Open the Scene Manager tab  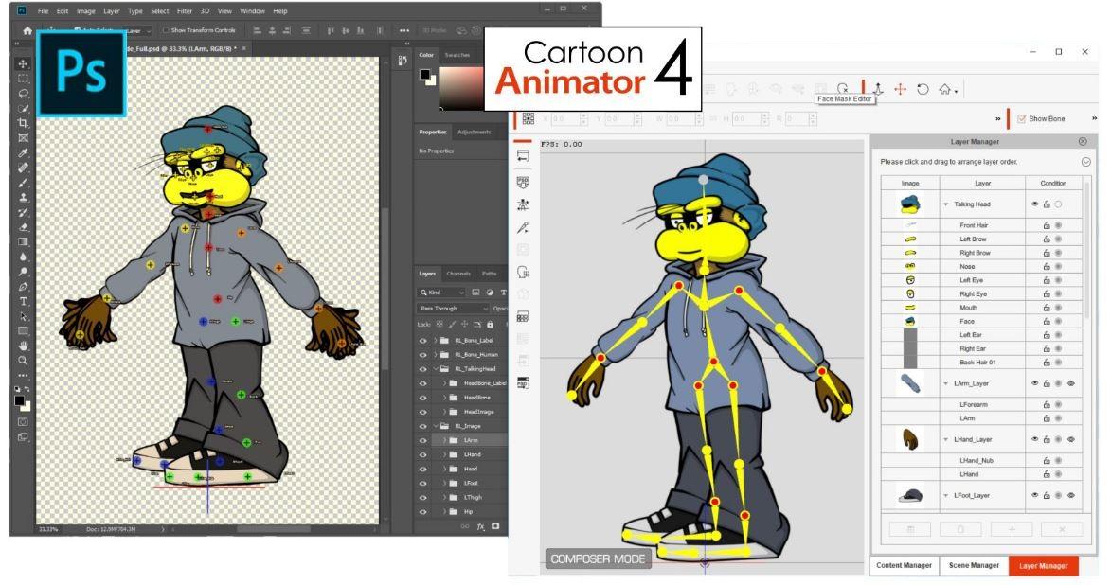(975, 565)
